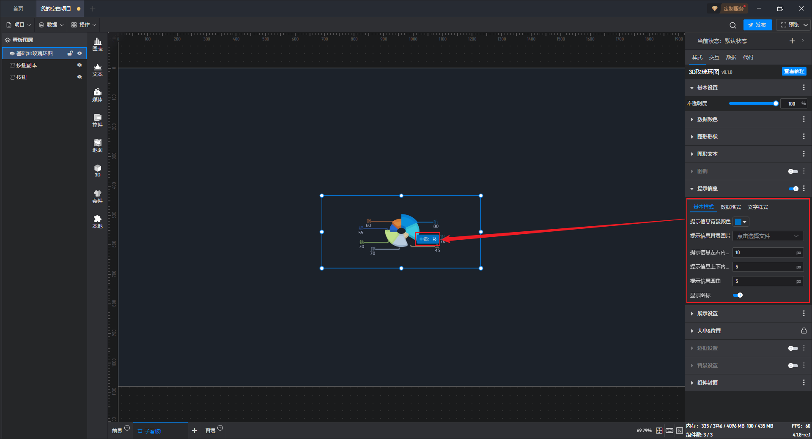Enable the 图例 (legend) switch

[793, 171]
